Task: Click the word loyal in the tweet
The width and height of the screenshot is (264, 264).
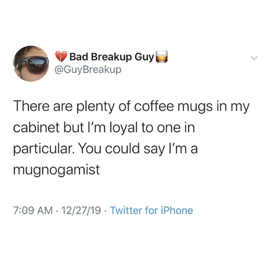Action: tap(124, 128)
